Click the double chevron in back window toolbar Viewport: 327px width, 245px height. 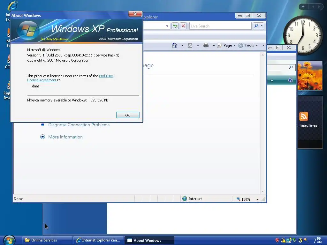tap(271, 80)
